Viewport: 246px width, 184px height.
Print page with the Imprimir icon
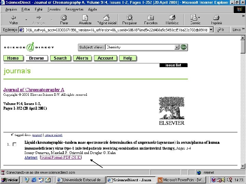(x=216, y=17)
